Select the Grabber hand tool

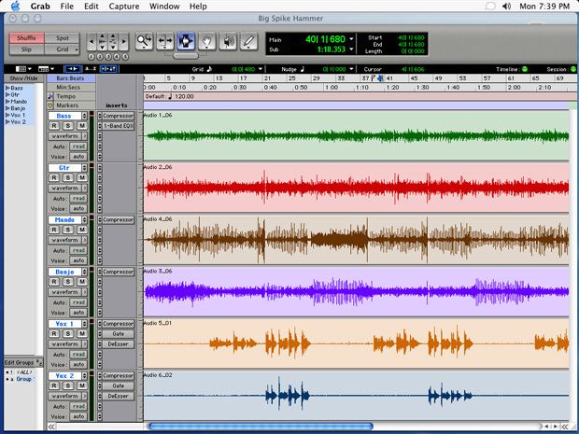click(x=206, y=40)
